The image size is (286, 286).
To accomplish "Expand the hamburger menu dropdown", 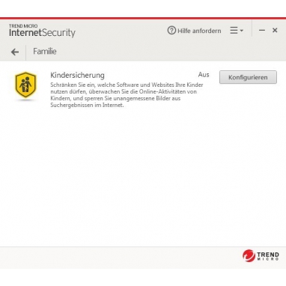I will click(237, 31).
